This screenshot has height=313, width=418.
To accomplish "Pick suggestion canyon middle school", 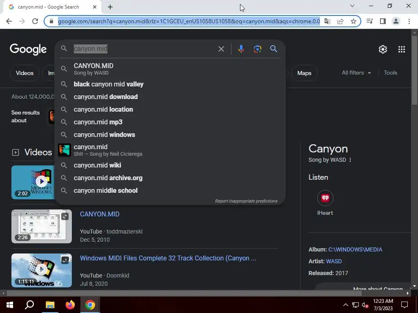I will pyautogui.click(x=170, y=191).
